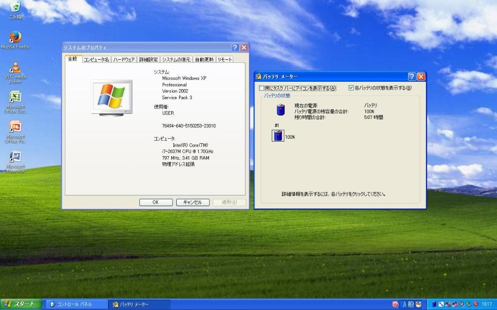Open the スタート menu

(18, 304)
